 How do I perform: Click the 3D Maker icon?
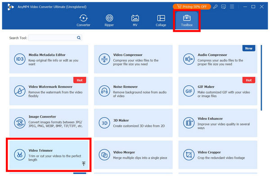pos(104,123)
